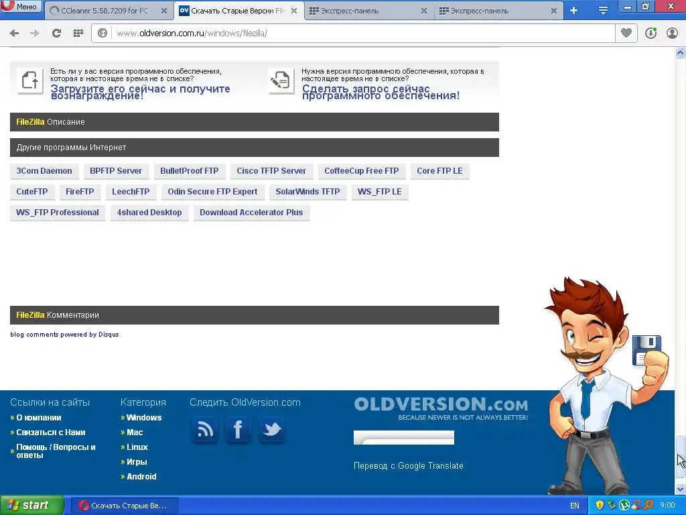The width and height of the screenshot is (686, 515).
Task: Open CoffeeCup Free FTP link
Action: [361, 171]
